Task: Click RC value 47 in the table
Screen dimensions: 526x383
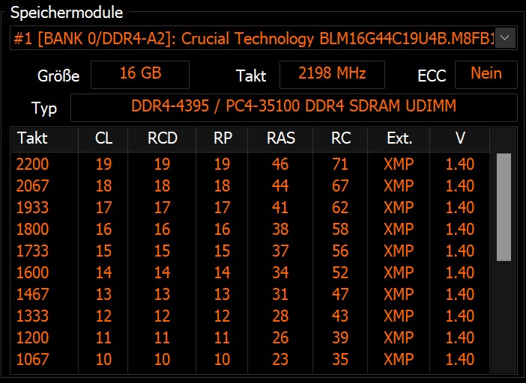Action: [340, 294]
